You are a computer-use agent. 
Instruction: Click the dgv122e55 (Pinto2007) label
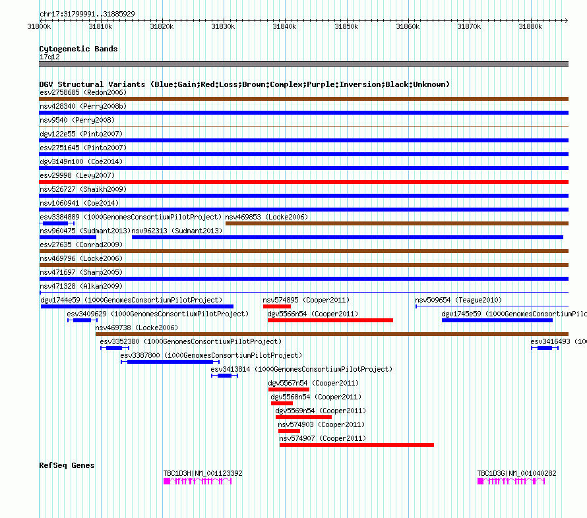coord(81,134)
